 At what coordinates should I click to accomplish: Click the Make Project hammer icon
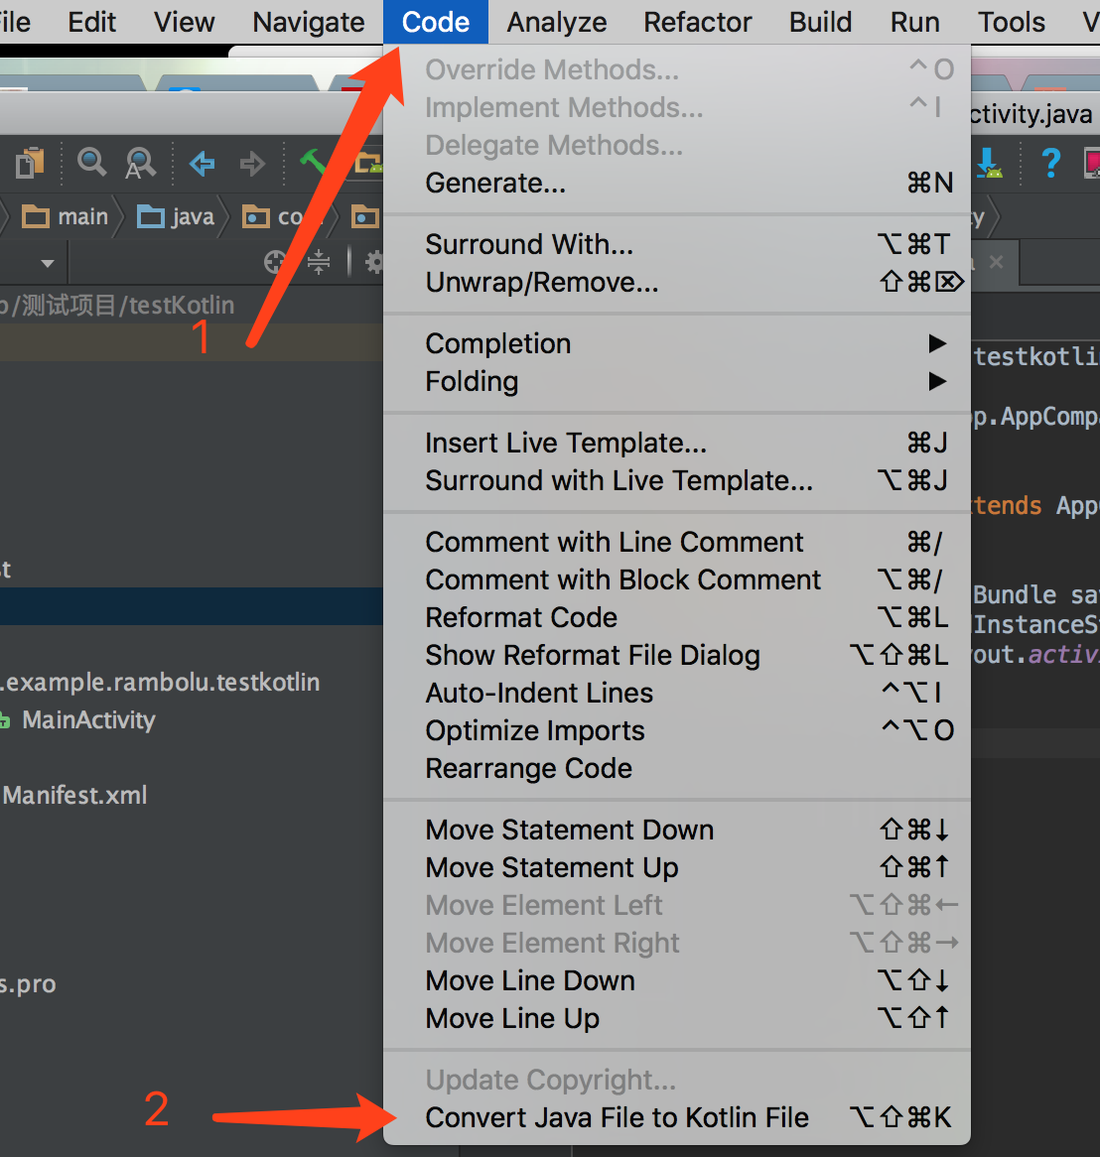313,162
